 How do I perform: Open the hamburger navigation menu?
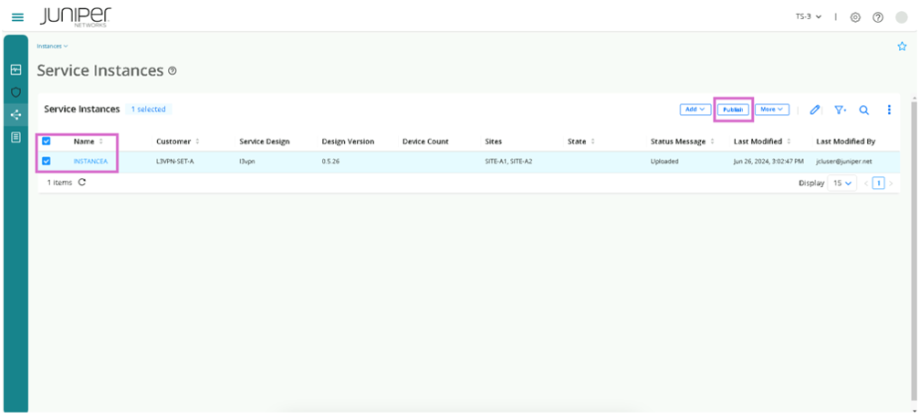click(17, 17)
